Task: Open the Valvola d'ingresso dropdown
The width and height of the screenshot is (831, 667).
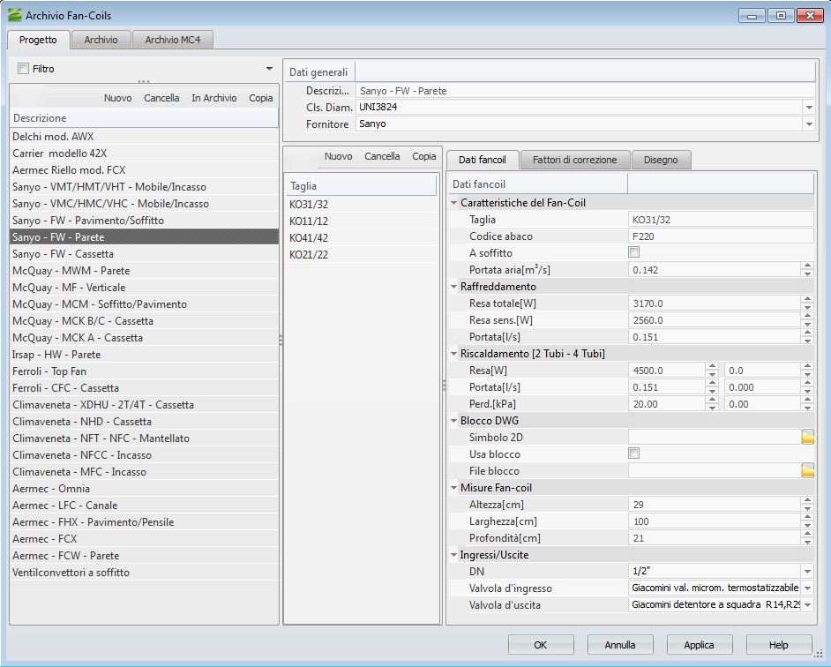Action: tap(807, 588)
